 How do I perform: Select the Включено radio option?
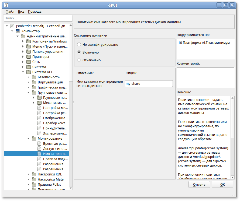click(x=79, y=52)
